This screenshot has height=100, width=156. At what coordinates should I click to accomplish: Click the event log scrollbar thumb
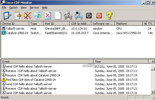[153, 69]
